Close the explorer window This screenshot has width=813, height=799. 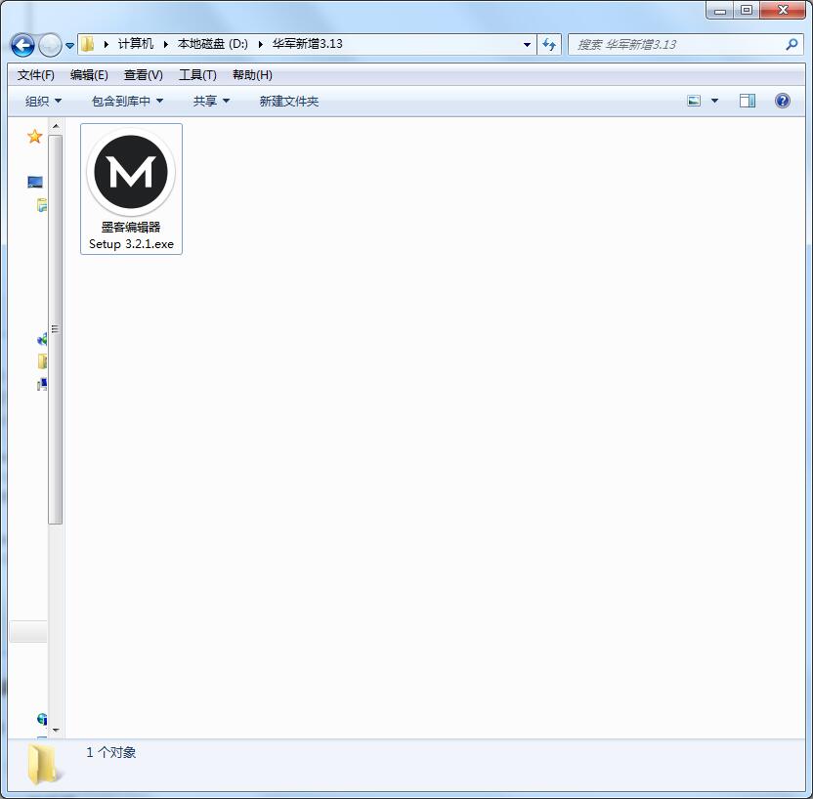point(783,11)
